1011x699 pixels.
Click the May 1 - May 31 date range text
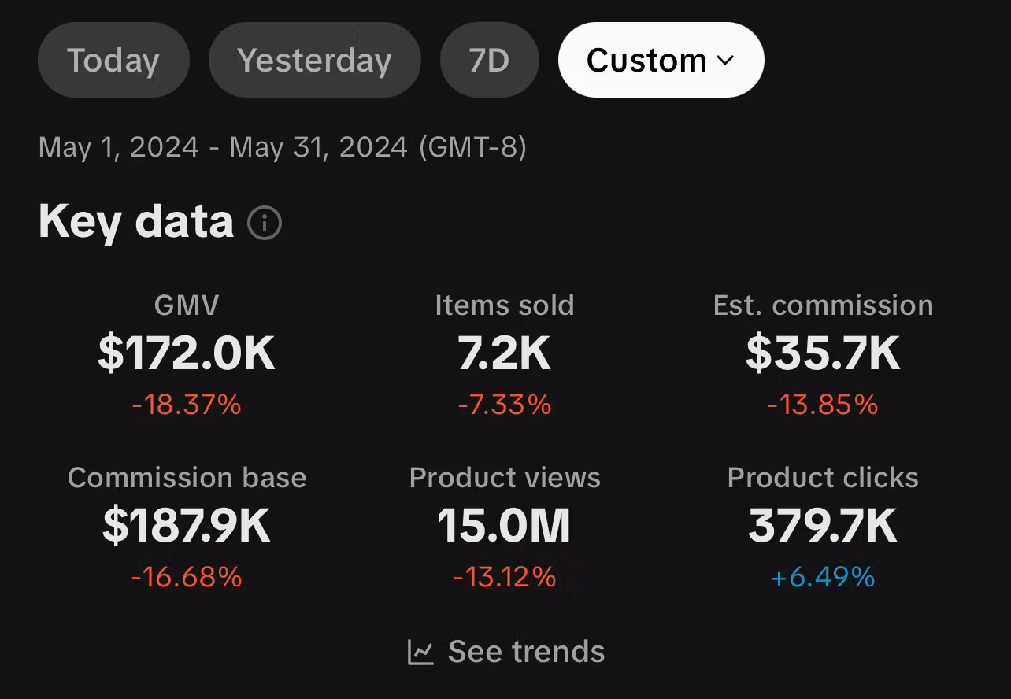282,147
